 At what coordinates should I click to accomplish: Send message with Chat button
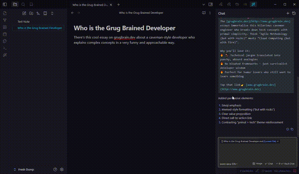pos(269,164)
